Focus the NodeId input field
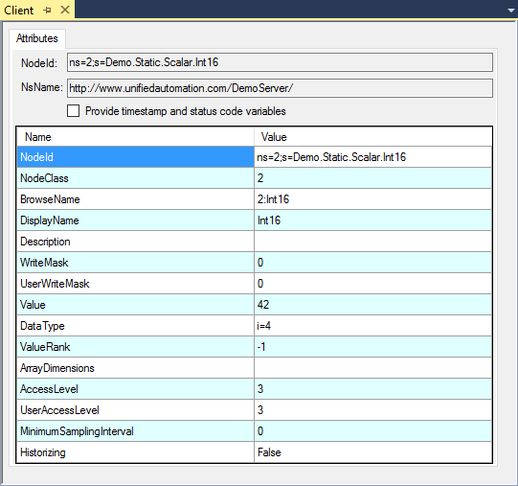Screen dimensions: 518x486 click(x=280, y=62)
